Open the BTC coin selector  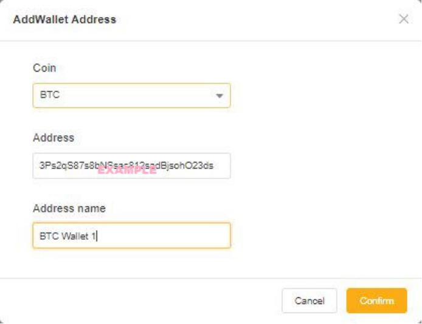(x=131, y=96)
